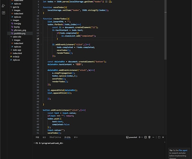Viewport: 192px width, 159px height.
Task: Open script.js in the explorer
Action: 16,56
